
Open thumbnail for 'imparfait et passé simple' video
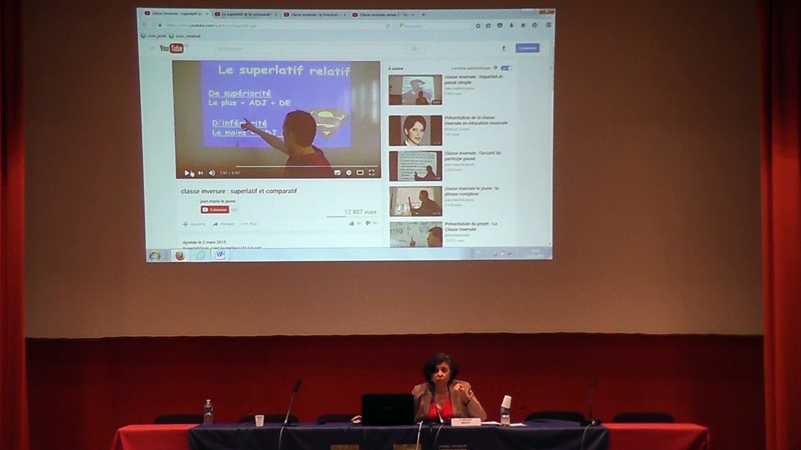[415, 90]
